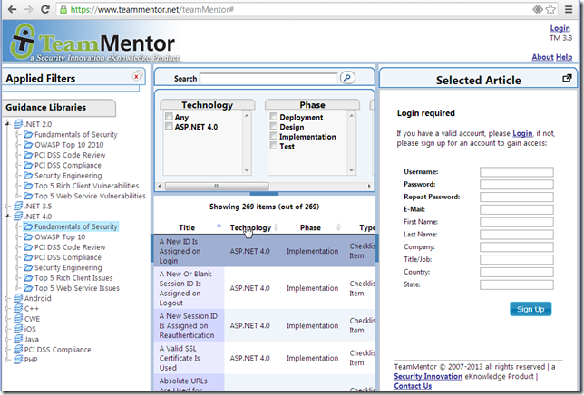The height and width of the screenshot is (395, 584).
Task: Collapse the .NET 2.0 tree node
Action: tap(8, 124)
